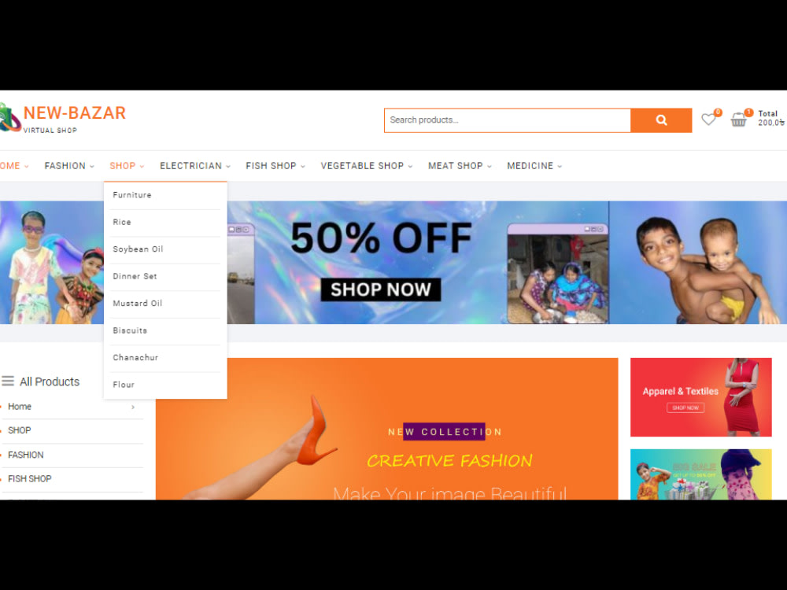Expand the Home sidebar chevron arrow
787x590 pixels.
point(133,407)
